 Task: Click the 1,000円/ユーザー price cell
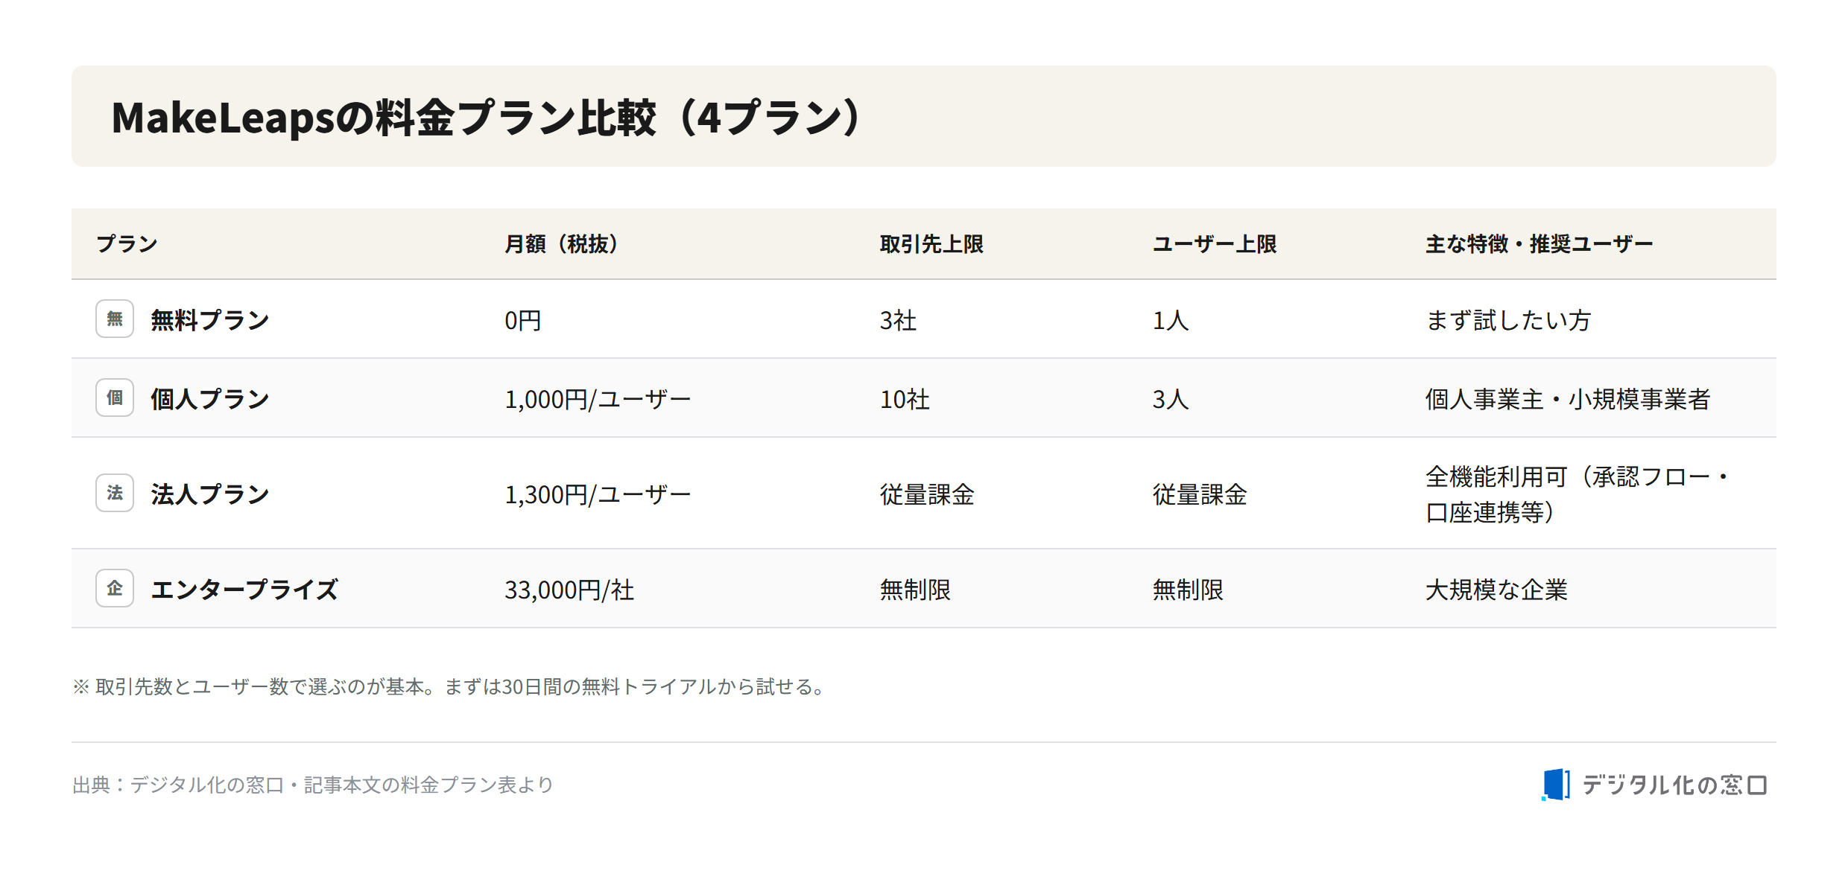[x=598, y=399]
